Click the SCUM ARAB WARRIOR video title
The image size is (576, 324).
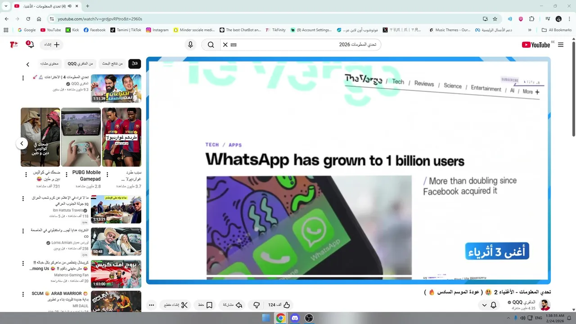click(59, 296)
